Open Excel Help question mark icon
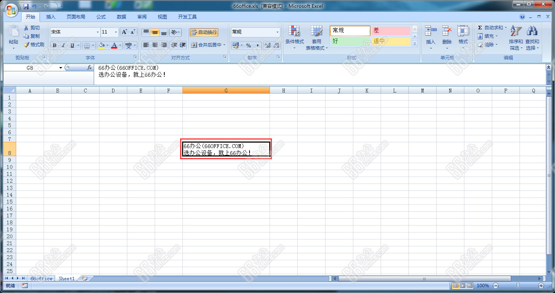Screen dimensions: 555x293 coord(522,17)
